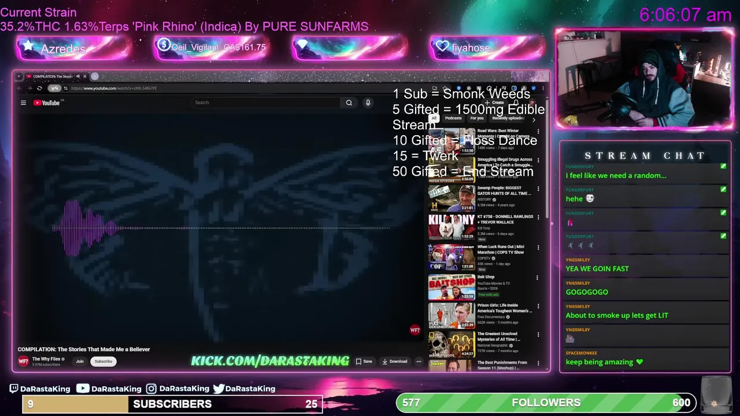
Task: Click the browser reload button
Action: point(39,88)
